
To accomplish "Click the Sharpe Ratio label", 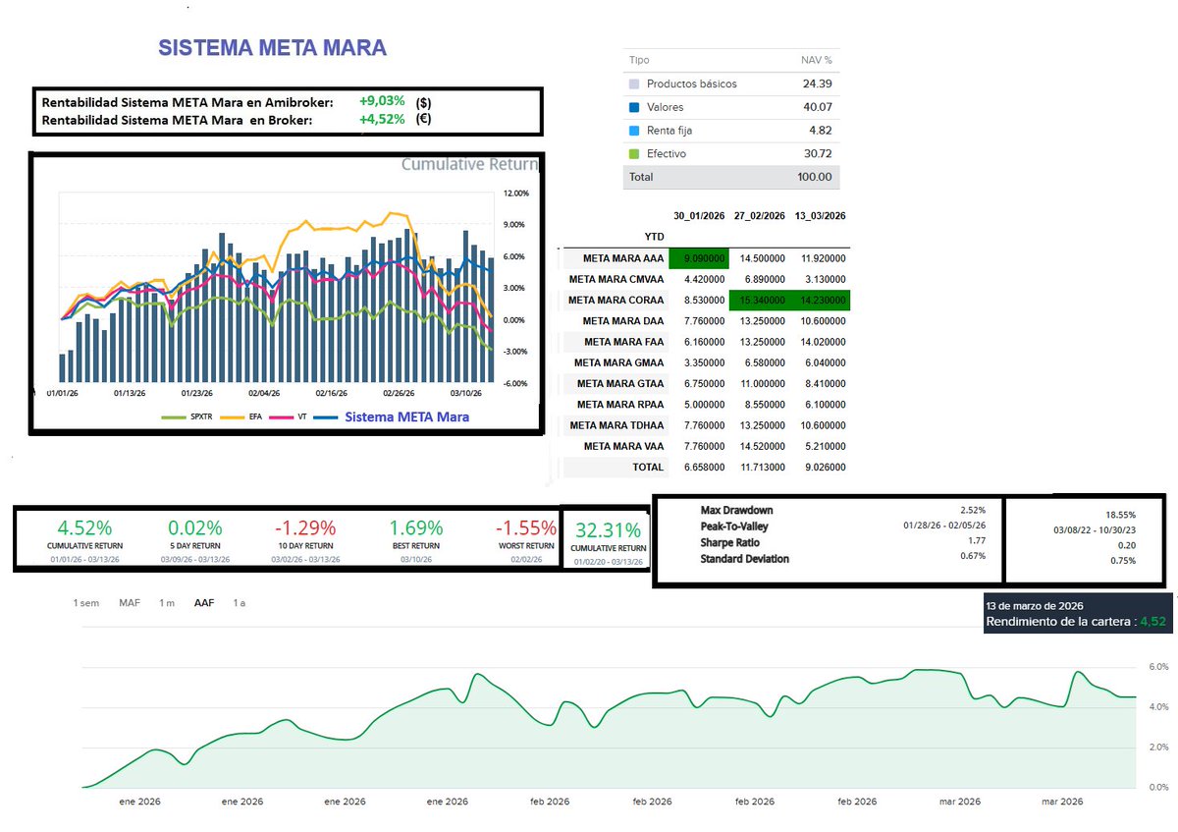I will pos(729,542).
